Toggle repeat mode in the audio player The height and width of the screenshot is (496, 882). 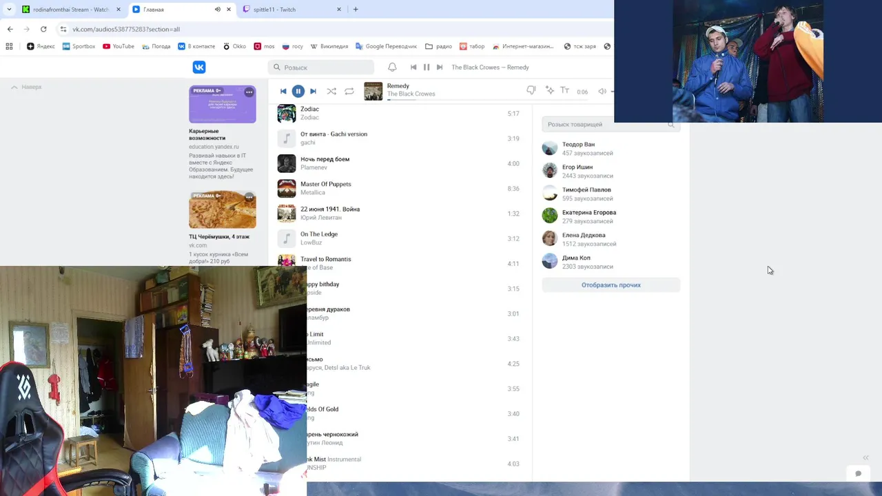[x=349, y=91]
